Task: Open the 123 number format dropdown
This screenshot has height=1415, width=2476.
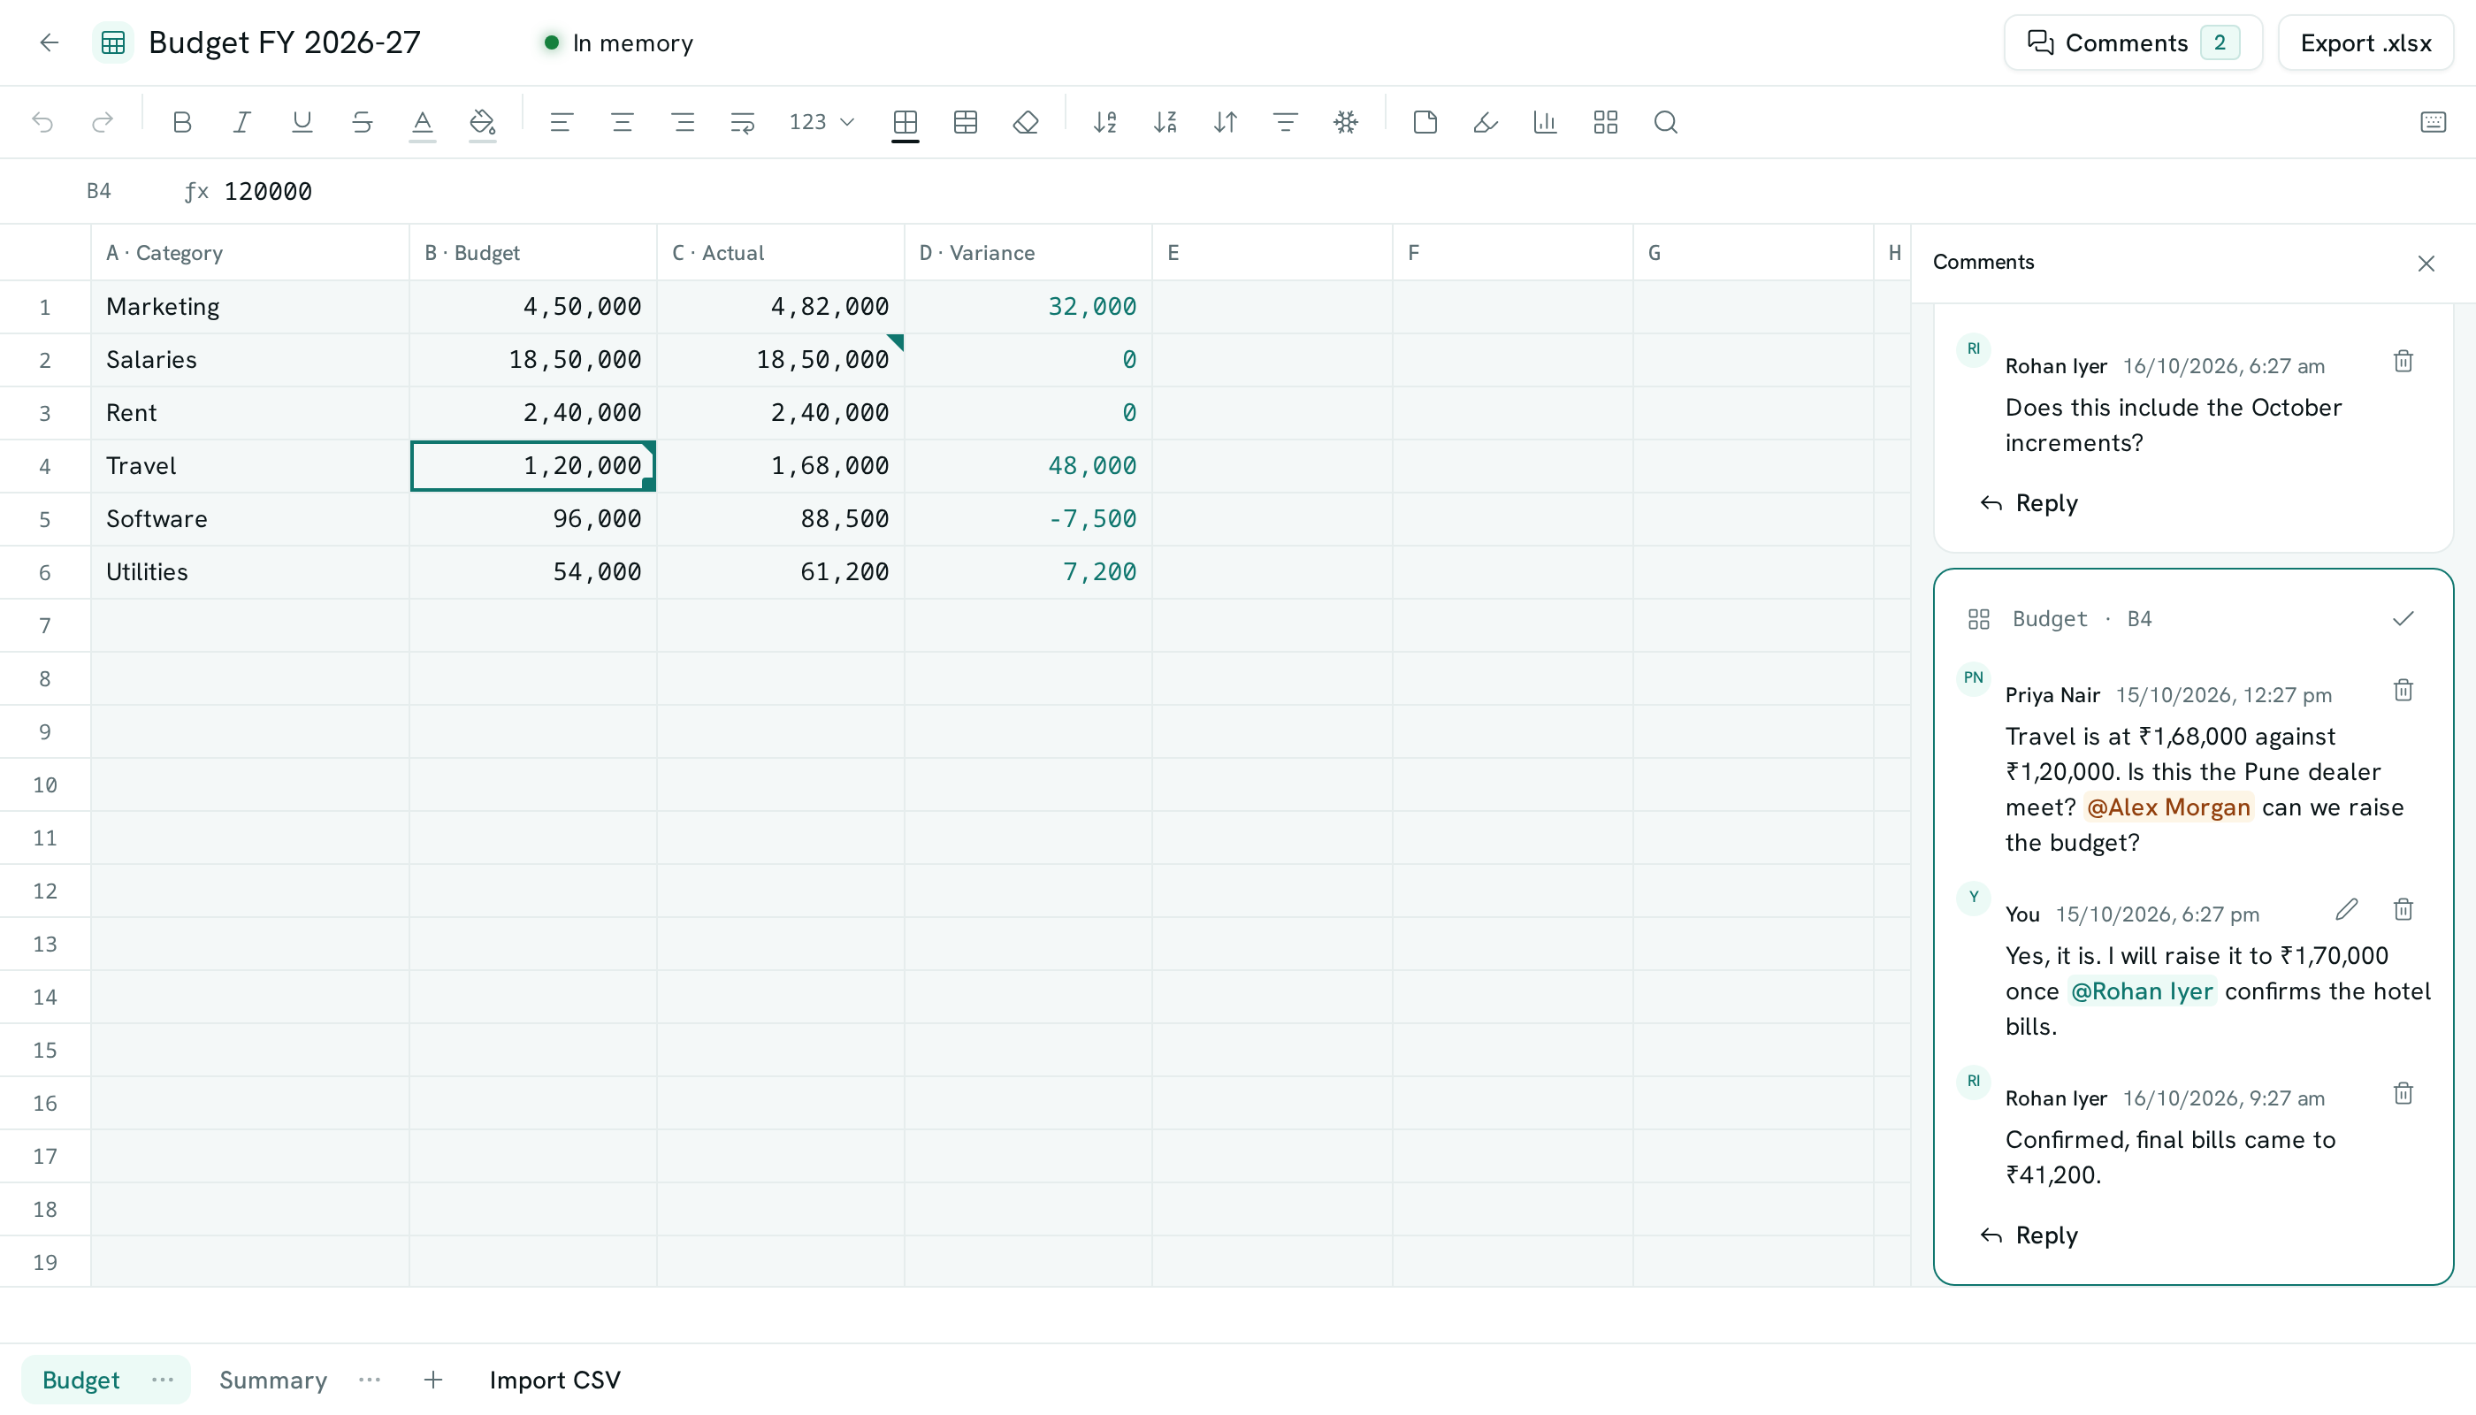Action: pyautogui.click(x=822, y=122)
